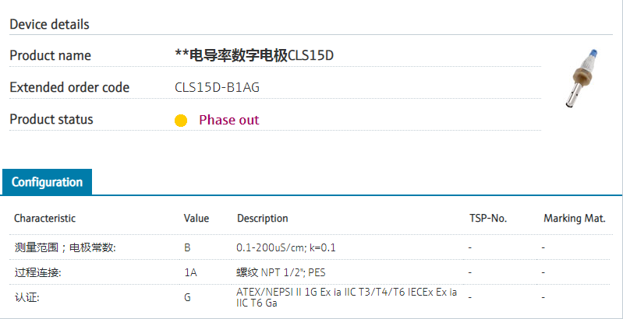
Task: Click the CLS15D sensor product image
Action: (x=583, y=76)
